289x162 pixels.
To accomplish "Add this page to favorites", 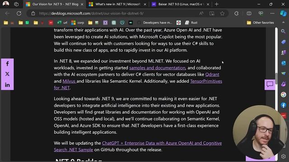I will point(222,13).
